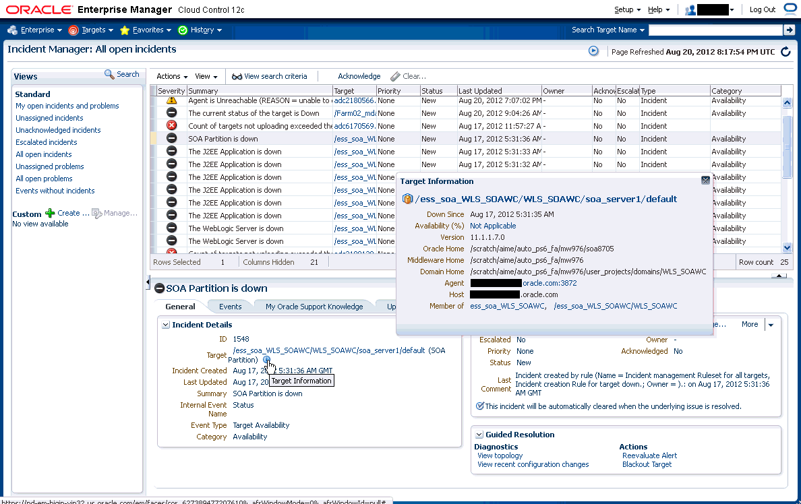Click View recent configuration changes link
This screenshot has height=504, width=801.
click(533, 464)
